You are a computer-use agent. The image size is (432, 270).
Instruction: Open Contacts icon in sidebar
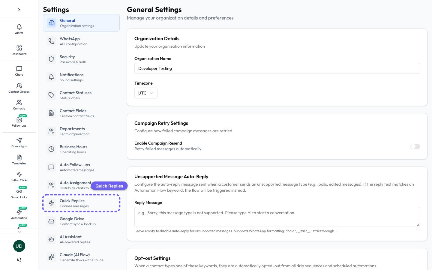click(19, 103)
